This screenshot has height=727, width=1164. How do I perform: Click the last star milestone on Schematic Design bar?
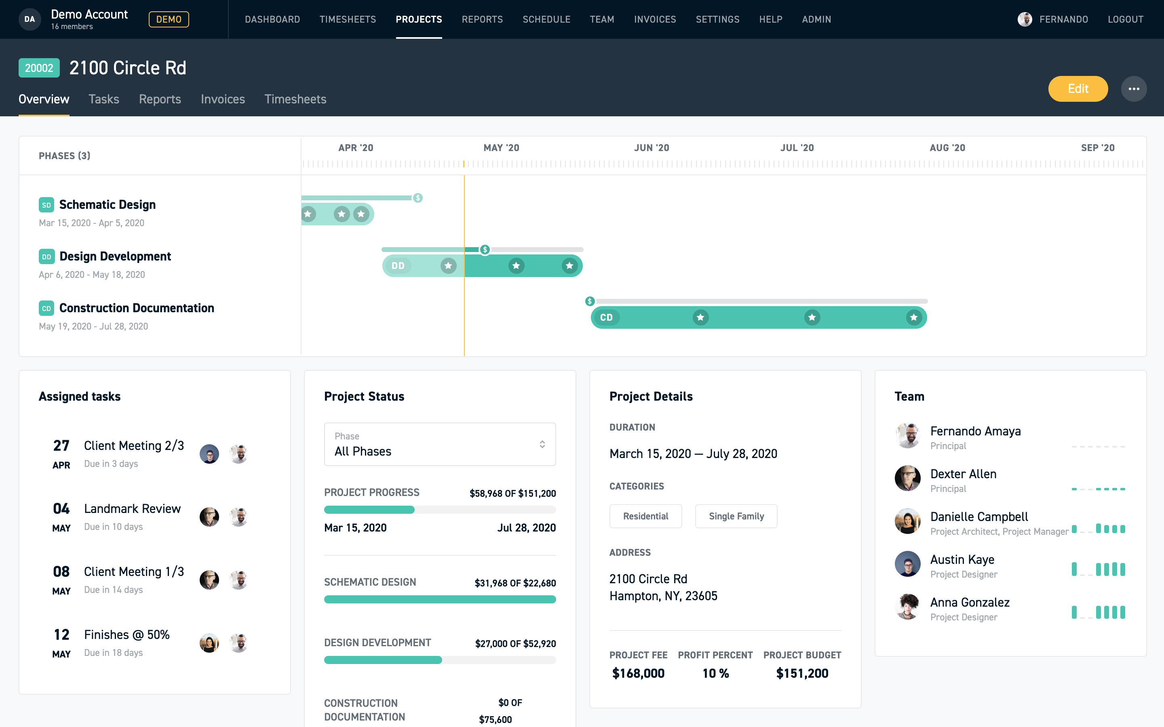pos(361,214)
